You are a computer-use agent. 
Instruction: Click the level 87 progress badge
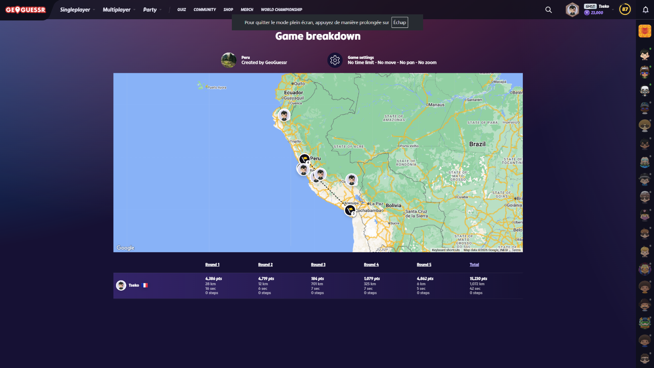(625, 9)
